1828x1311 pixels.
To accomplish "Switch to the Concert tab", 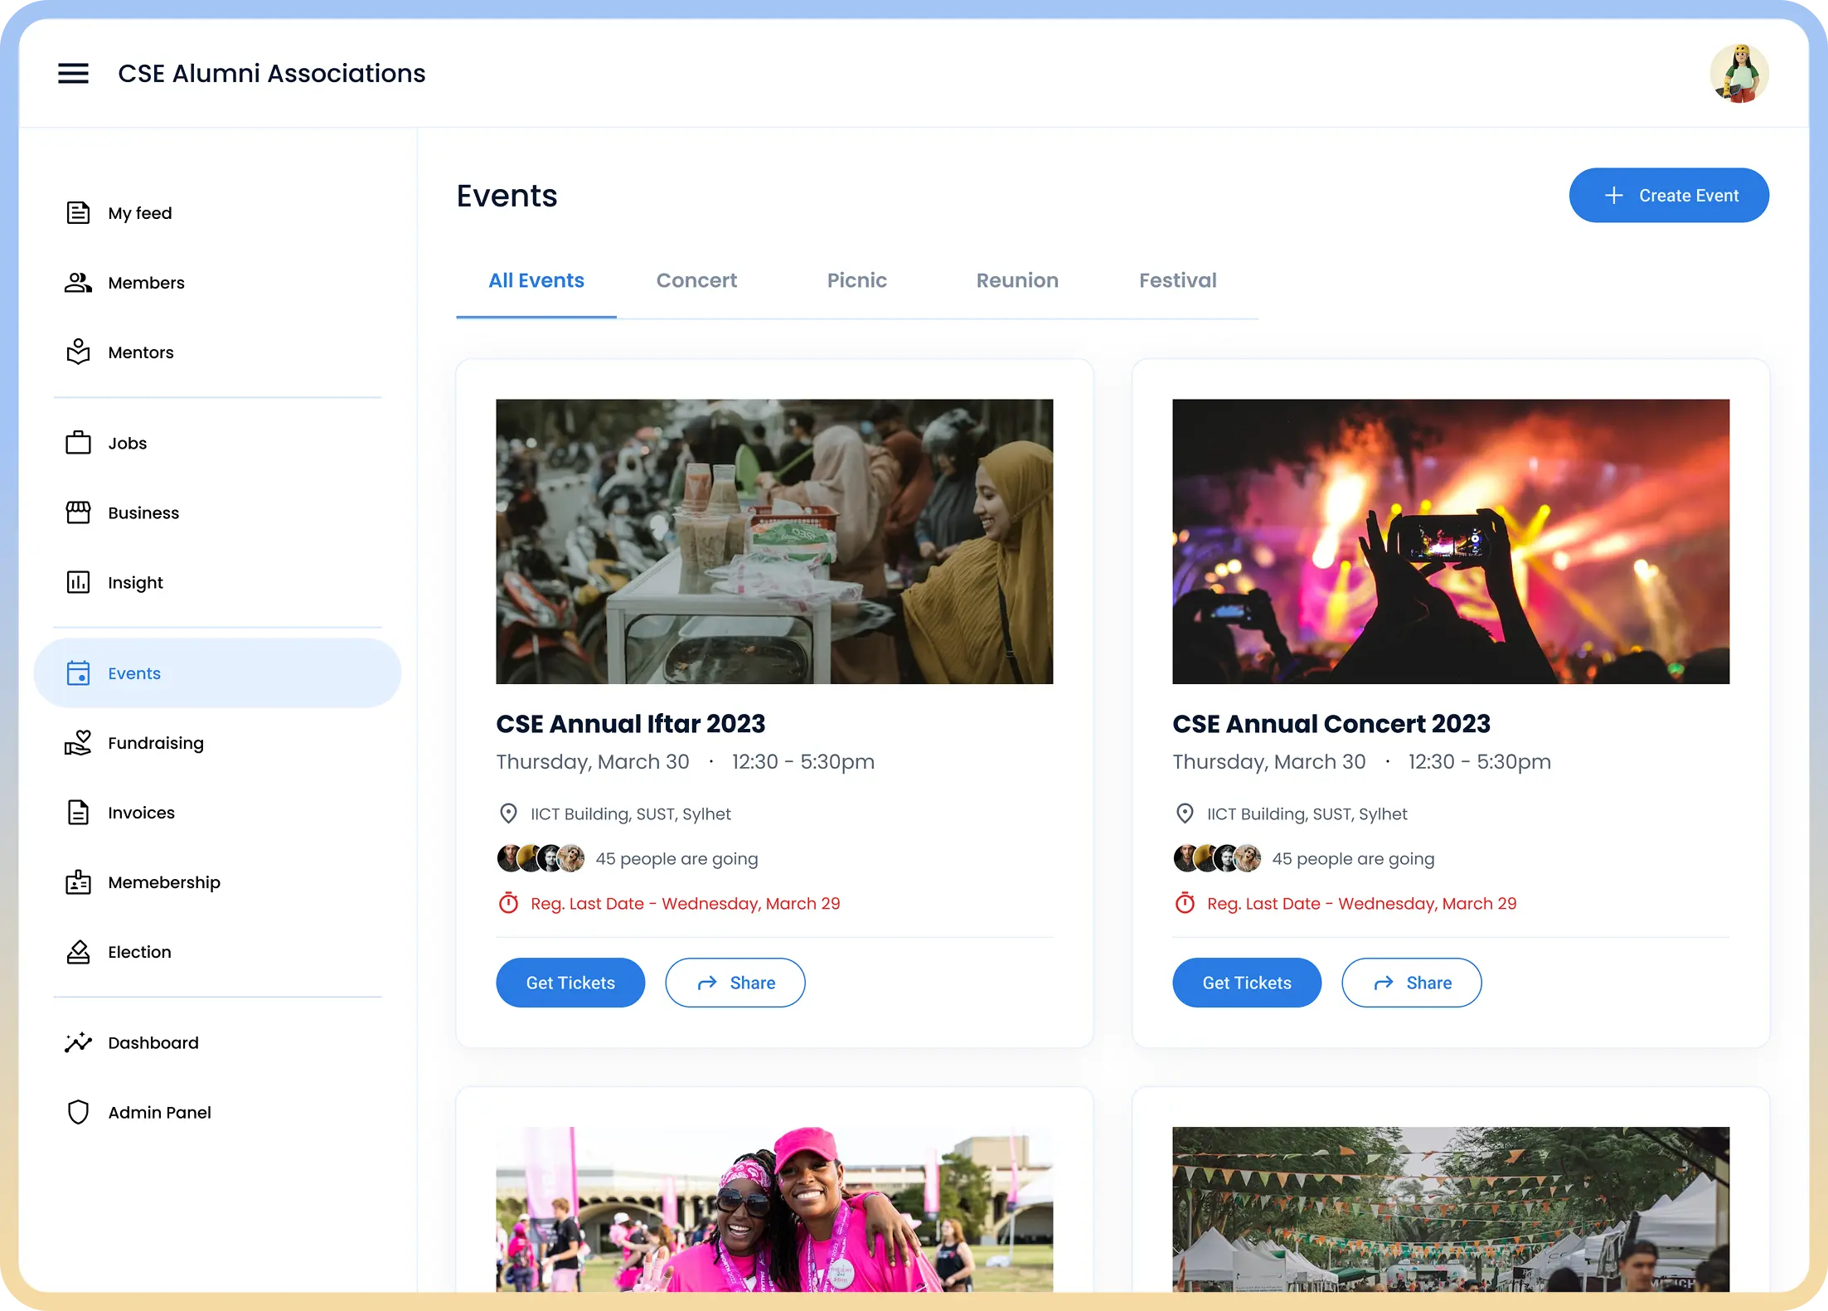I will pyautogui.click(x=696, y=280).
